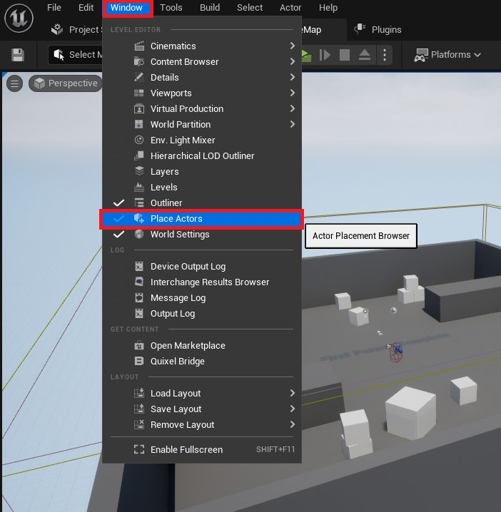
Task: Open the Build menu
Action: click(x=210, y=8)
